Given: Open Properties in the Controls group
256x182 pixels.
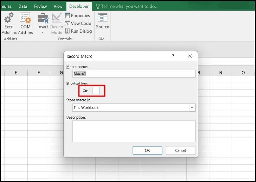Looking at the screenshot, I should (x=78, y=15).
